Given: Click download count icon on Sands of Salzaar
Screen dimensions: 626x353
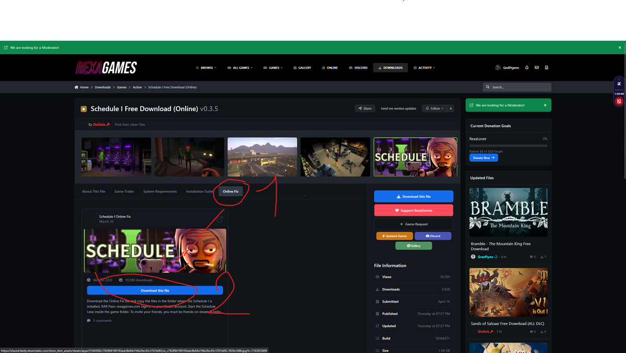Looking at the screenshot, I should 541,332.
